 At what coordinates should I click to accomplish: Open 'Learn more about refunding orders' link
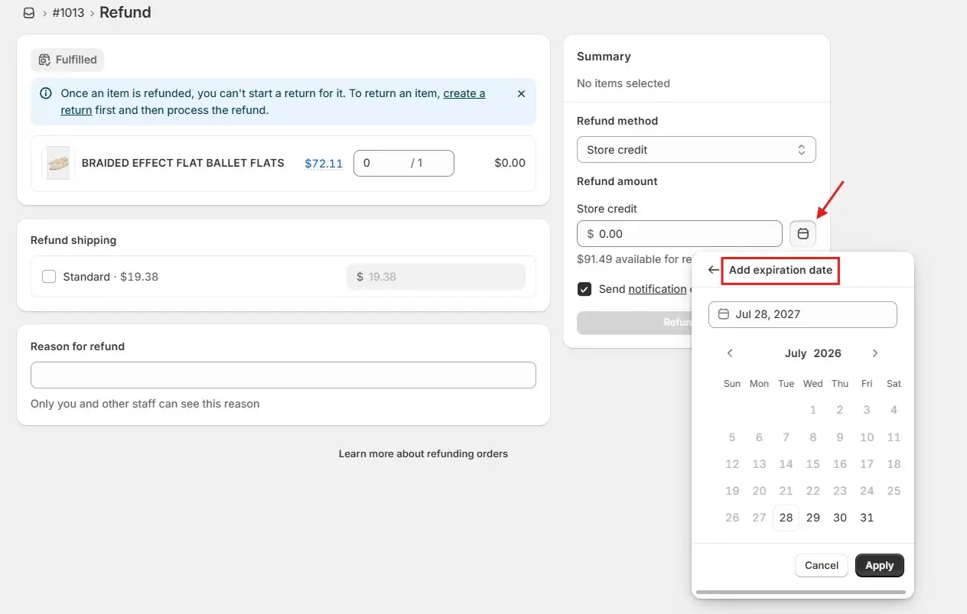tap(423, 453)
